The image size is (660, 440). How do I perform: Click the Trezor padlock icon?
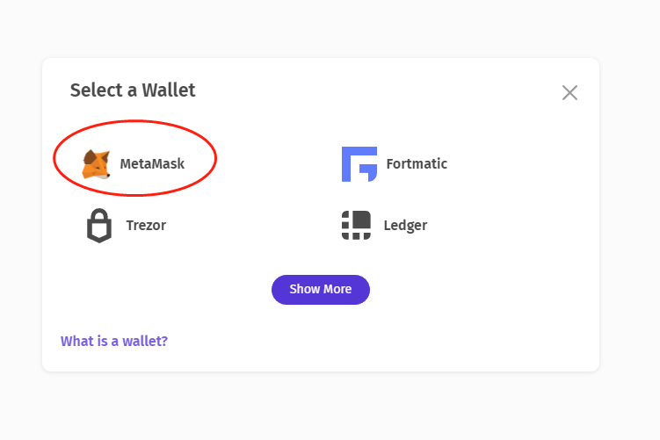tap(99, 226)
